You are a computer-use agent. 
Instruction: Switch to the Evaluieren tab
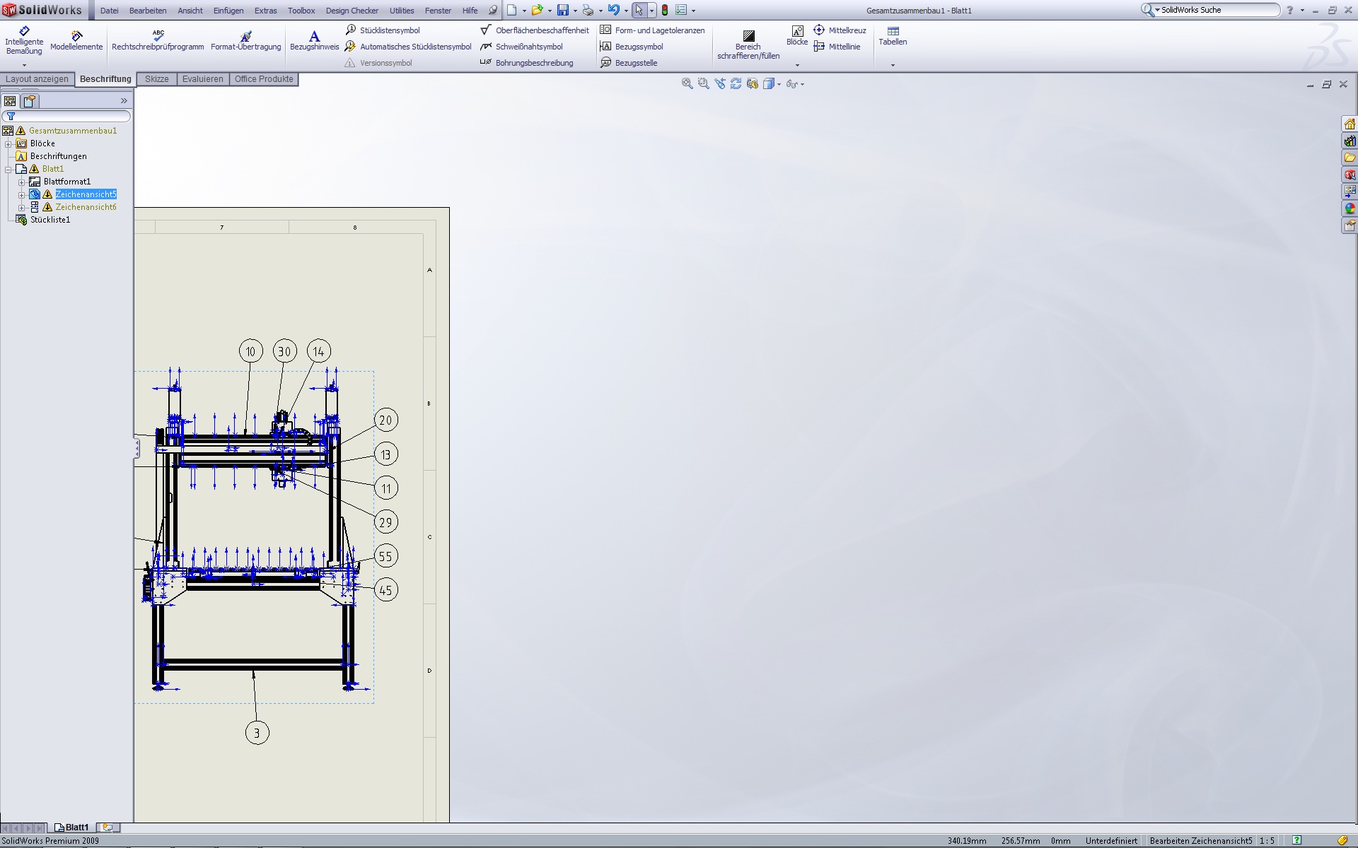click(202, 79)
